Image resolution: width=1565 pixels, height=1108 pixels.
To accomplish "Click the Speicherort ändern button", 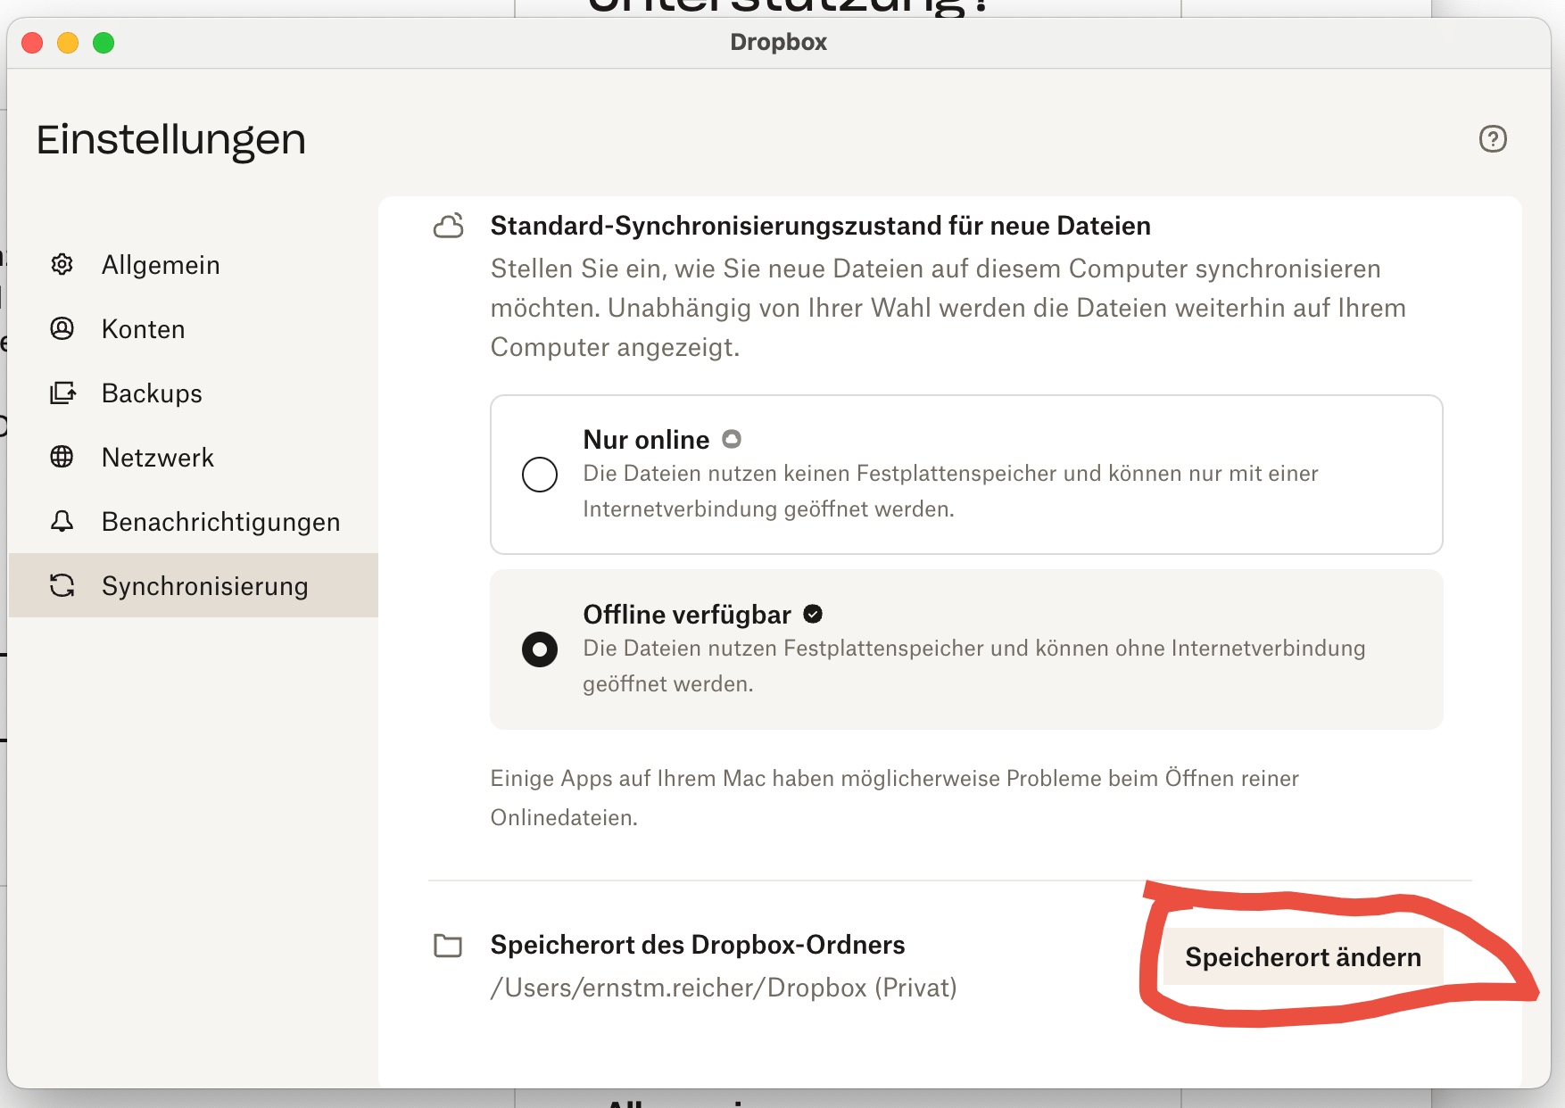I will coord(1303,957).
